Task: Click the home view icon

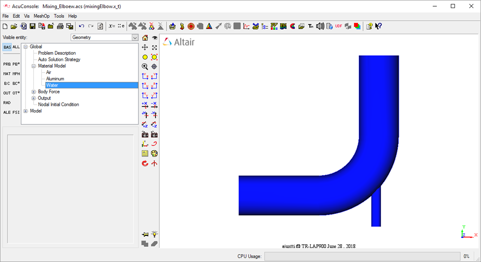Action: coord(145,38)
